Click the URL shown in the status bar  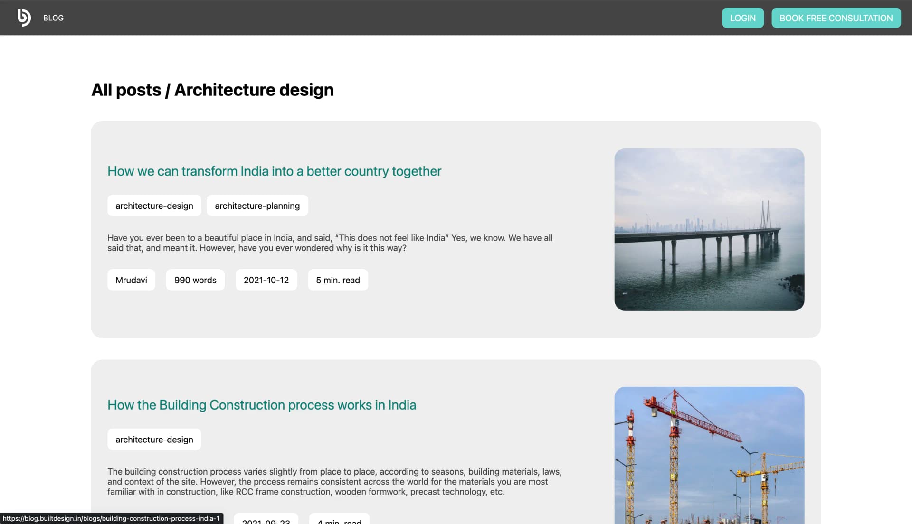[x=112, y=518]
